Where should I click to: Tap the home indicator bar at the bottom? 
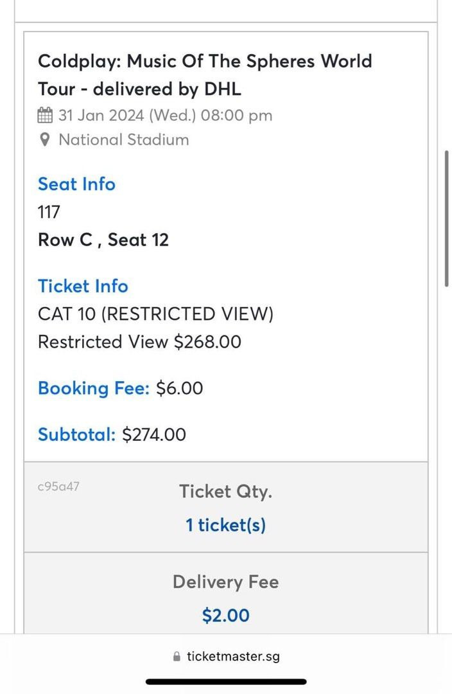coord(226,680)
